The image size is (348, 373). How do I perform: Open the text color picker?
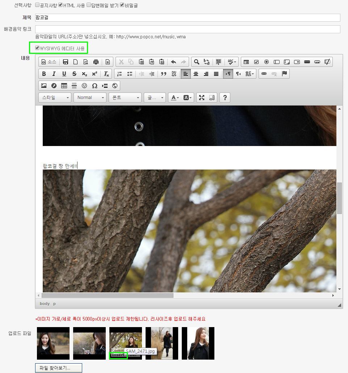point(175,98)
